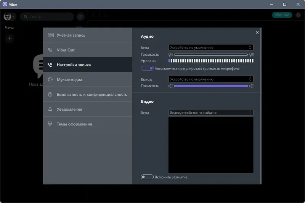This screenshot has height=203, width=305.
Task: Open Безопасность и конфиденциальность settings
Action: click(88, 94)
